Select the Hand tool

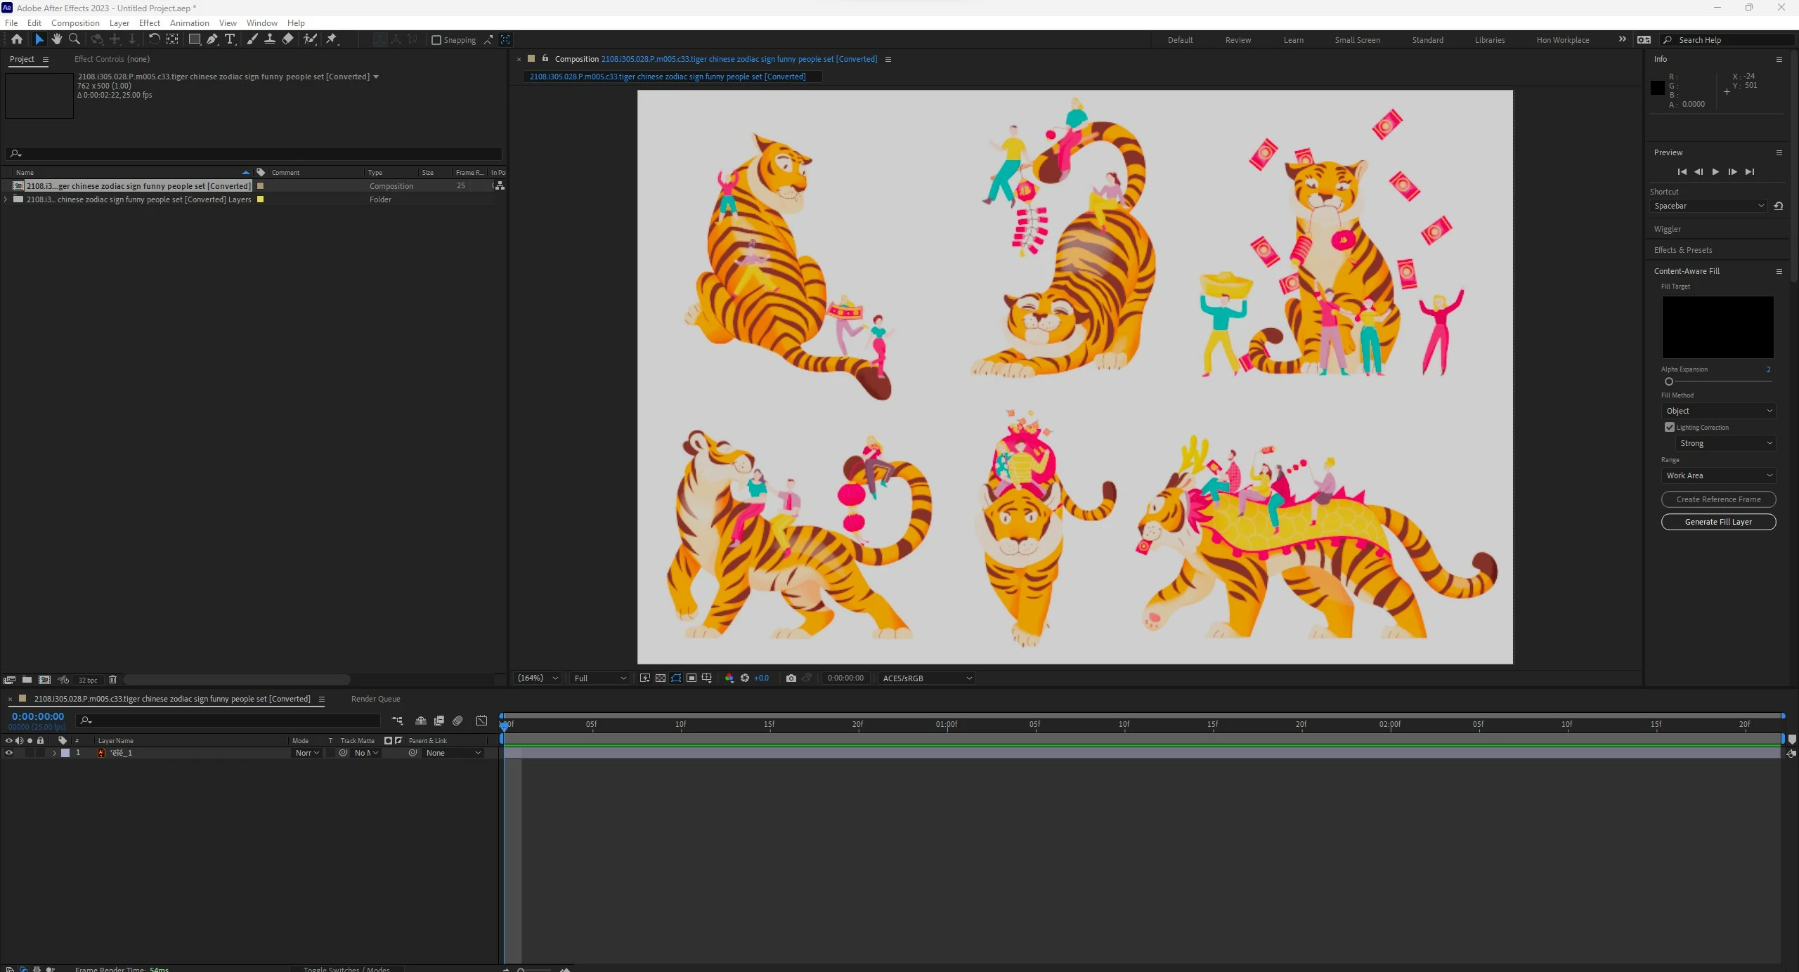coord(57,39)
